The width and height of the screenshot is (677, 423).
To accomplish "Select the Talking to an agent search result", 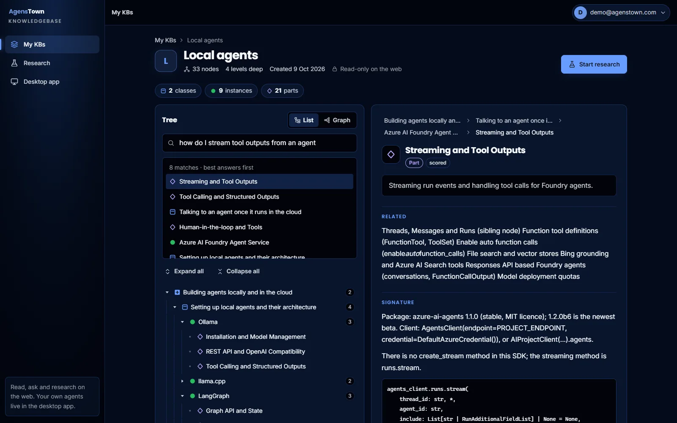I will pos(259,212).
